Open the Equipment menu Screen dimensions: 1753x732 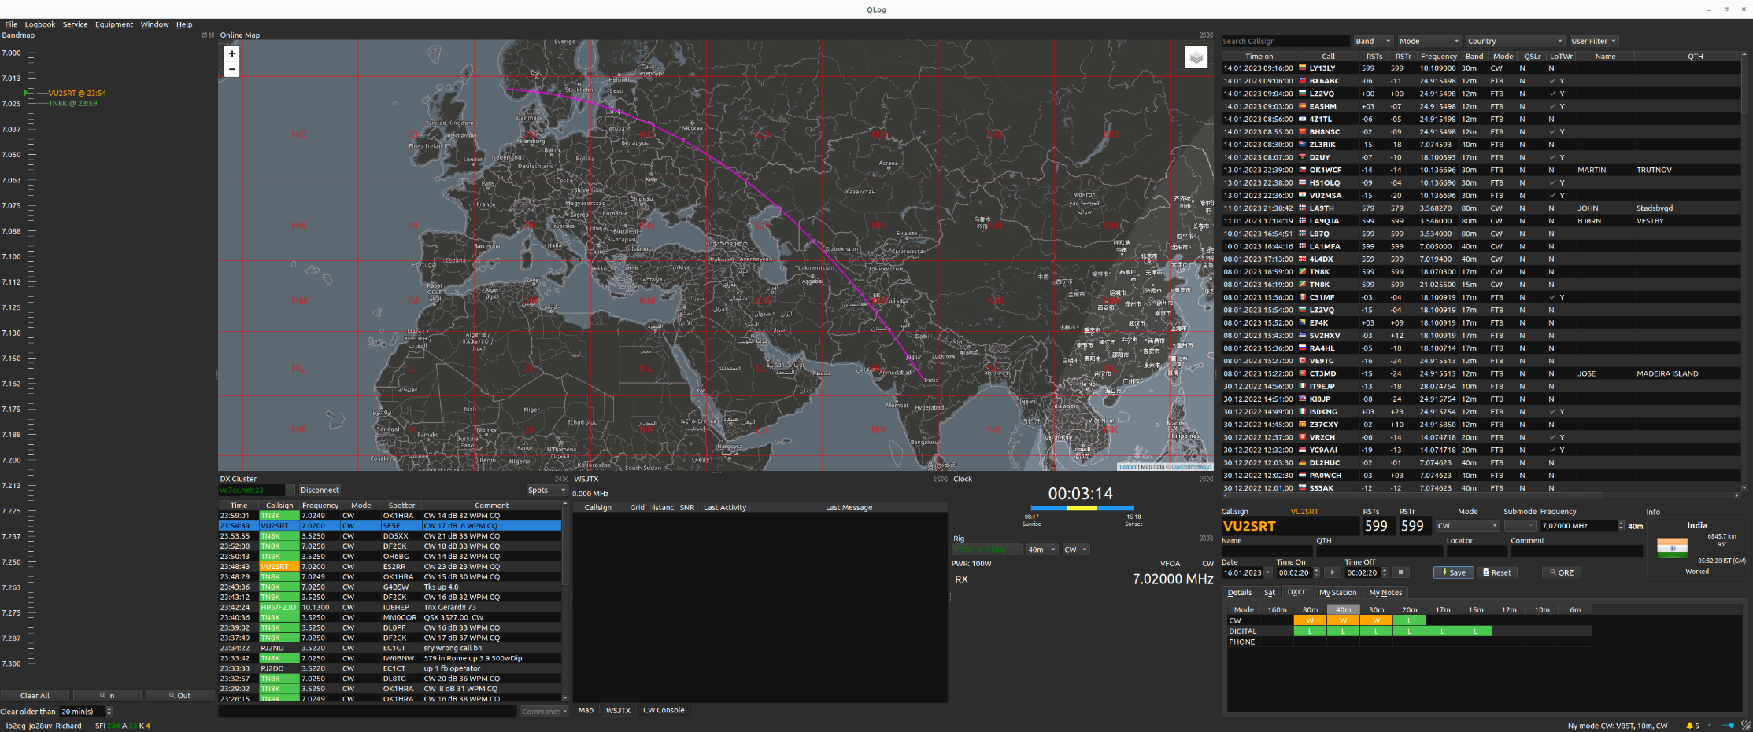[114, 24]
